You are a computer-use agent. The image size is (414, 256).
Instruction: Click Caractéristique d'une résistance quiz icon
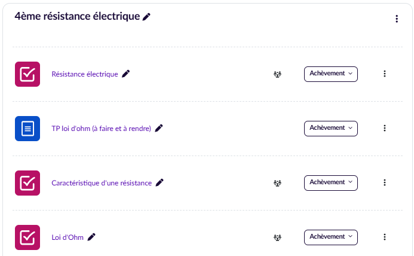pos(27,182)
